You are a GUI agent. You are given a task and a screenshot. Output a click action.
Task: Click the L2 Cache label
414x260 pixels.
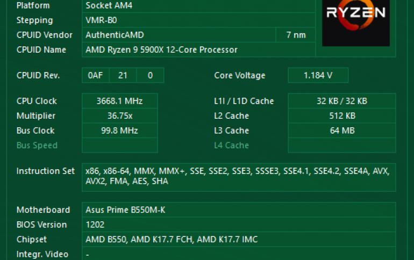(x=232, y=115)
